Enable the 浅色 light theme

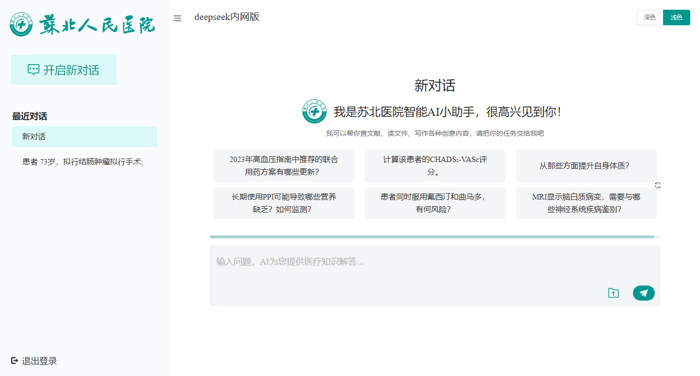pyautogui.click(x=676, y=17)
